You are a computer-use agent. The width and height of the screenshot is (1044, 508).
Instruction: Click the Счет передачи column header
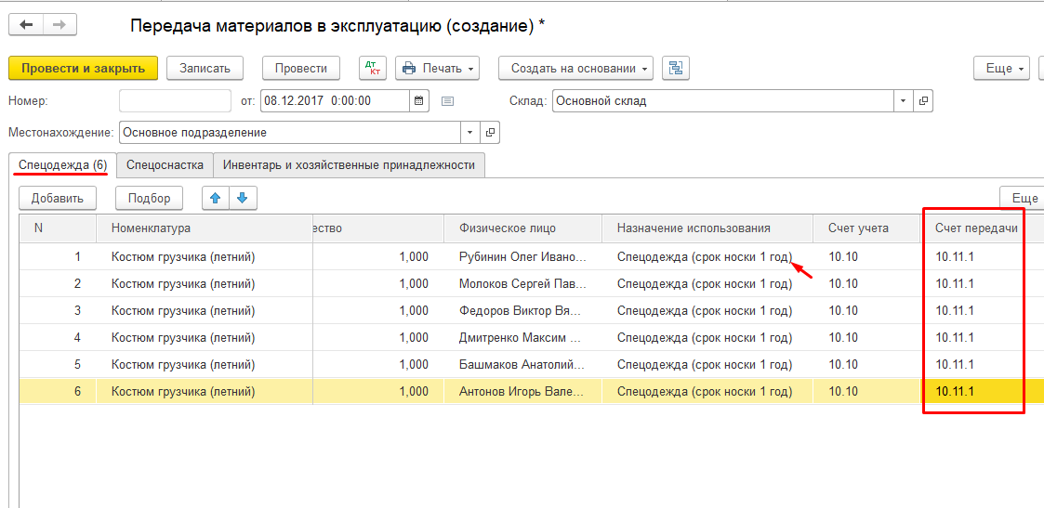point(975,228)
